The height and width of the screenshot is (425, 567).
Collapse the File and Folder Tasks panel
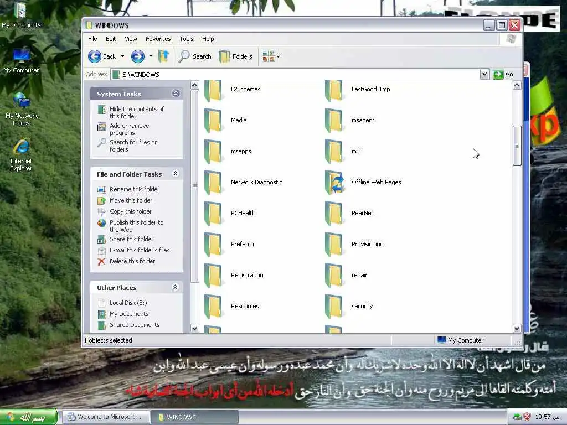176,174
